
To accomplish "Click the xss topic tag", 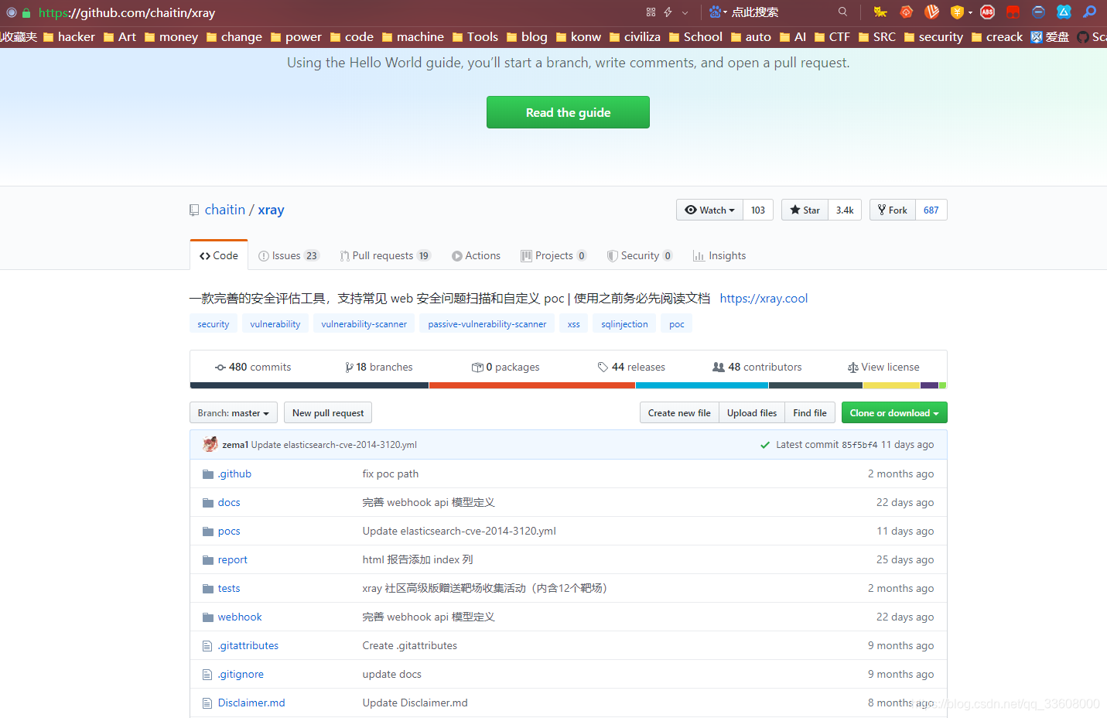I will pos(574,324).
